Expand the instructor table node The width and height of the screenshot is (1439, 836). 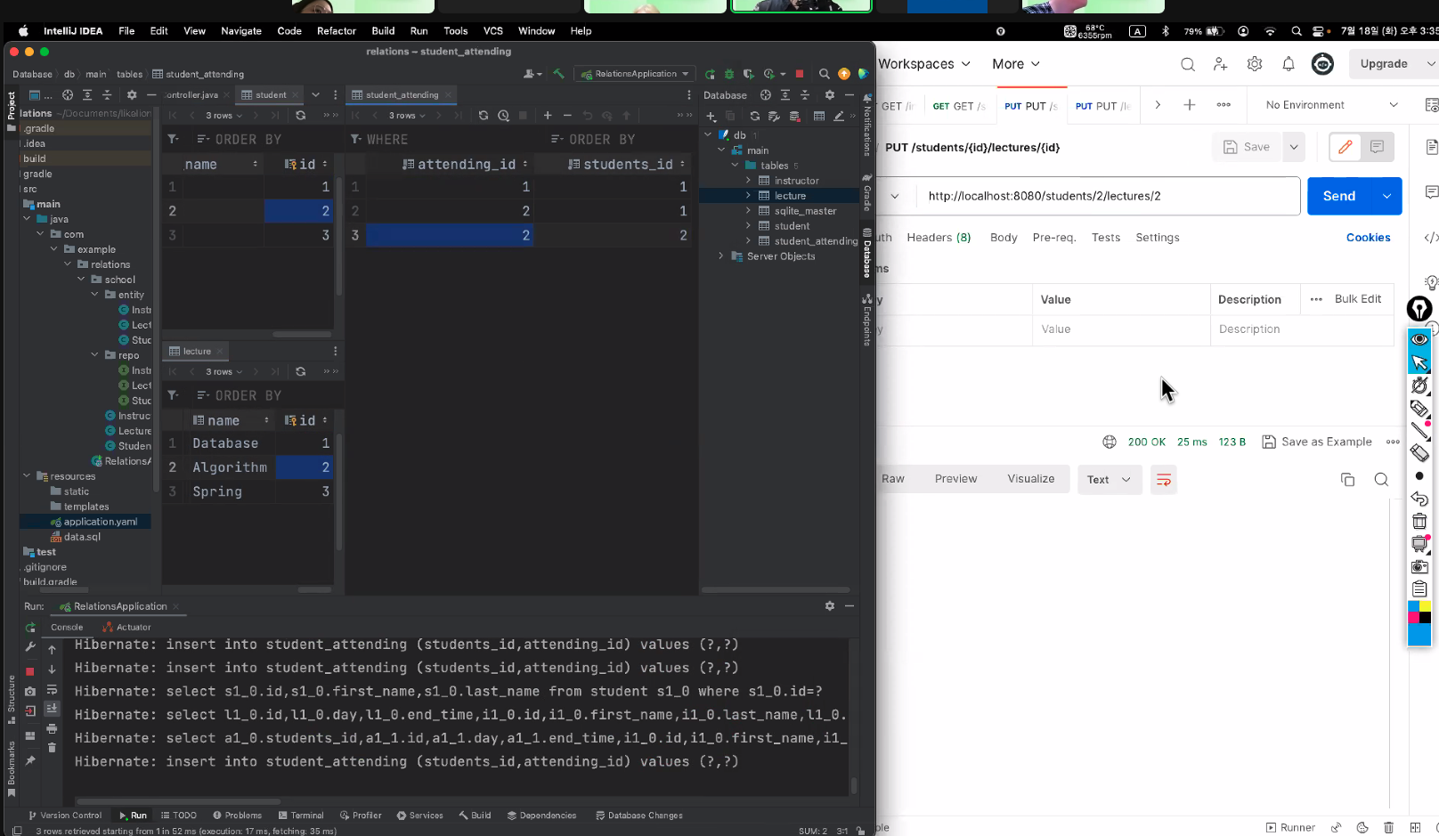click(x=749, y=181)
